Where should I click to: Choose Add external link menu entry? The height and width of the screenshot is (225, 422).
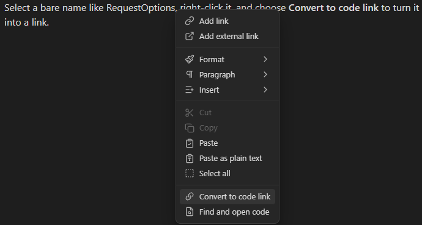[228, 36]
